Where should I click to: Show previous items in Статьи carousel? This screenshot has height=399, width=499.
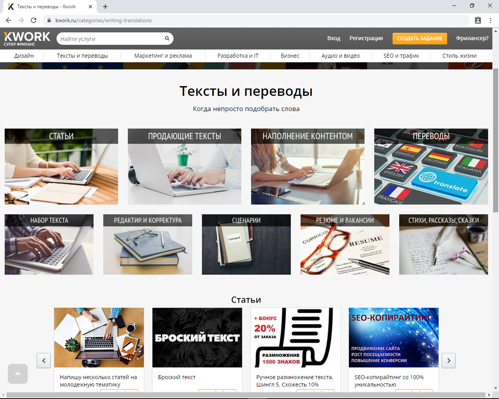point(44,360)
